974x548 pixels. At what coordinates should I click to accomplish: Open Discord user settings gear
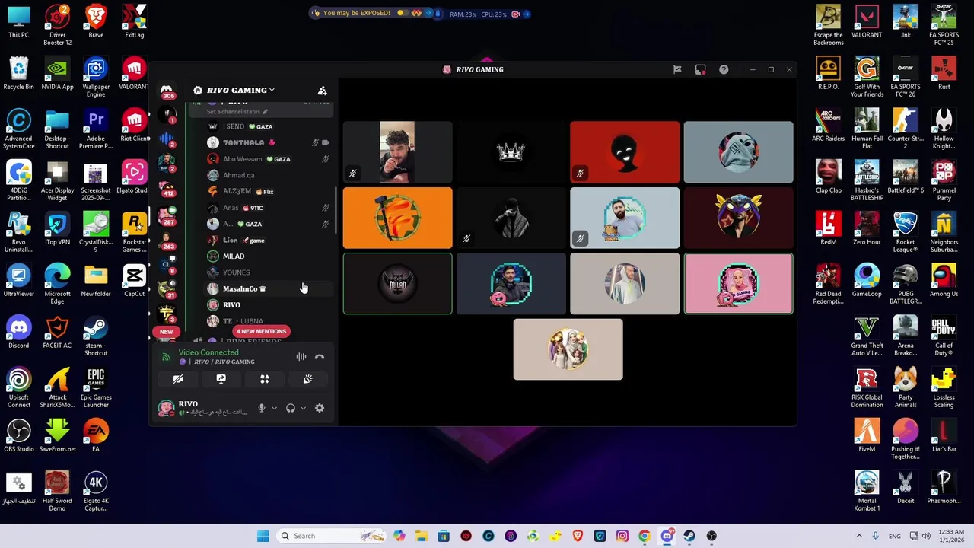click(x=320, y=408)
